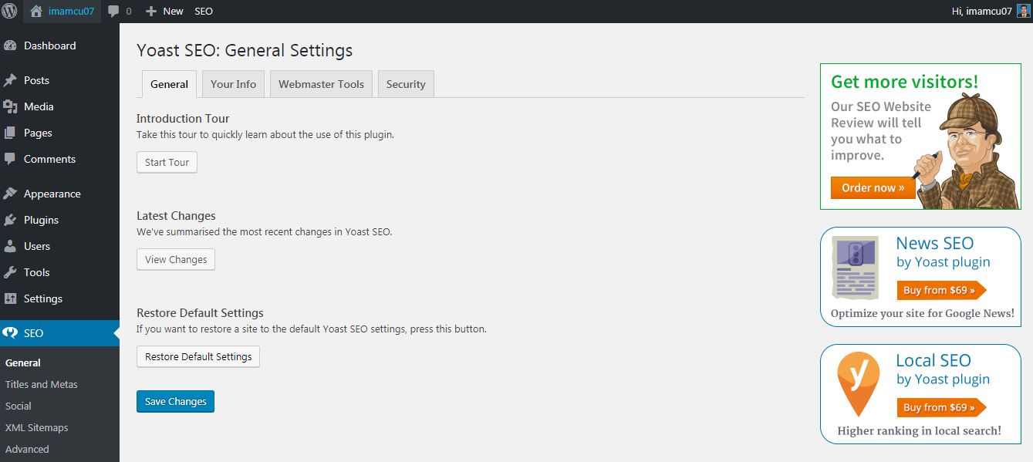Open the WordPress logo menu
Image resolution: width=1033 pixels, height=462 pixels.
(8, 11)
